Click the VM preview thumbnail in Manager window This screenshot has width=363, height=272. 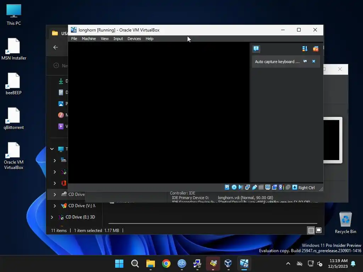[x=333, y=140]
